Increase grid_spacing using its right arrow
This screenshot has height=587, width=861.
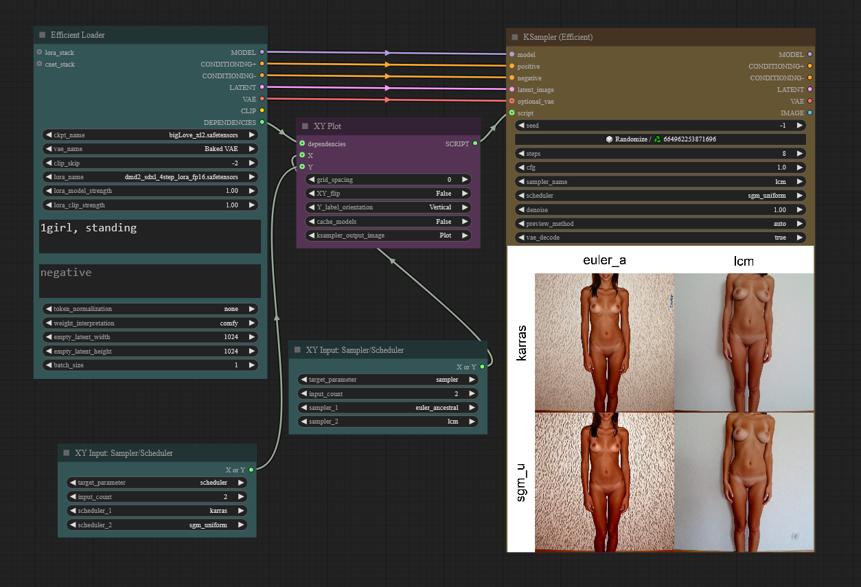point(465,179)
